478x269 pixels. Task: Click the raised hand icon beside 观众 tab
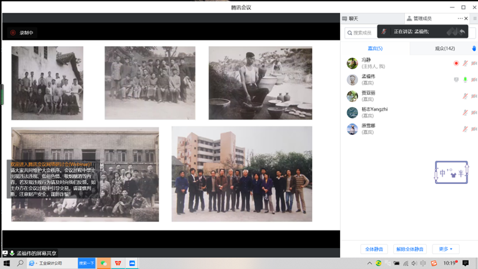[474, 48]
